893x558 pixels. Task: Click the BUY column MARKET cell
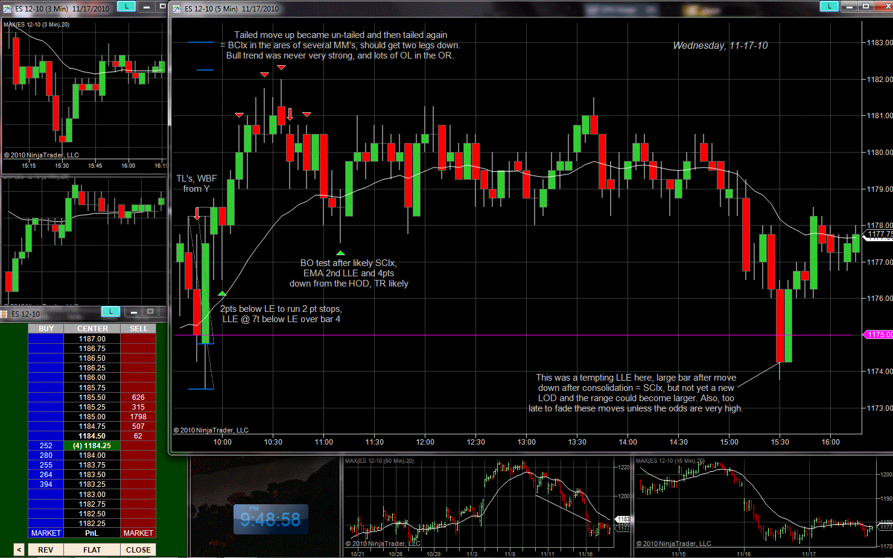[x=46, y=533]
